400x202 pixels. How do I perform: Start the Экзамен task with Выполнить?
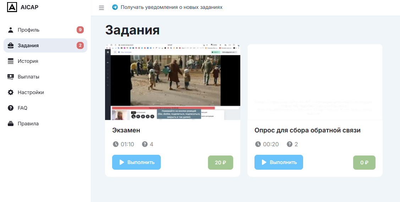(x=137, y=162)
